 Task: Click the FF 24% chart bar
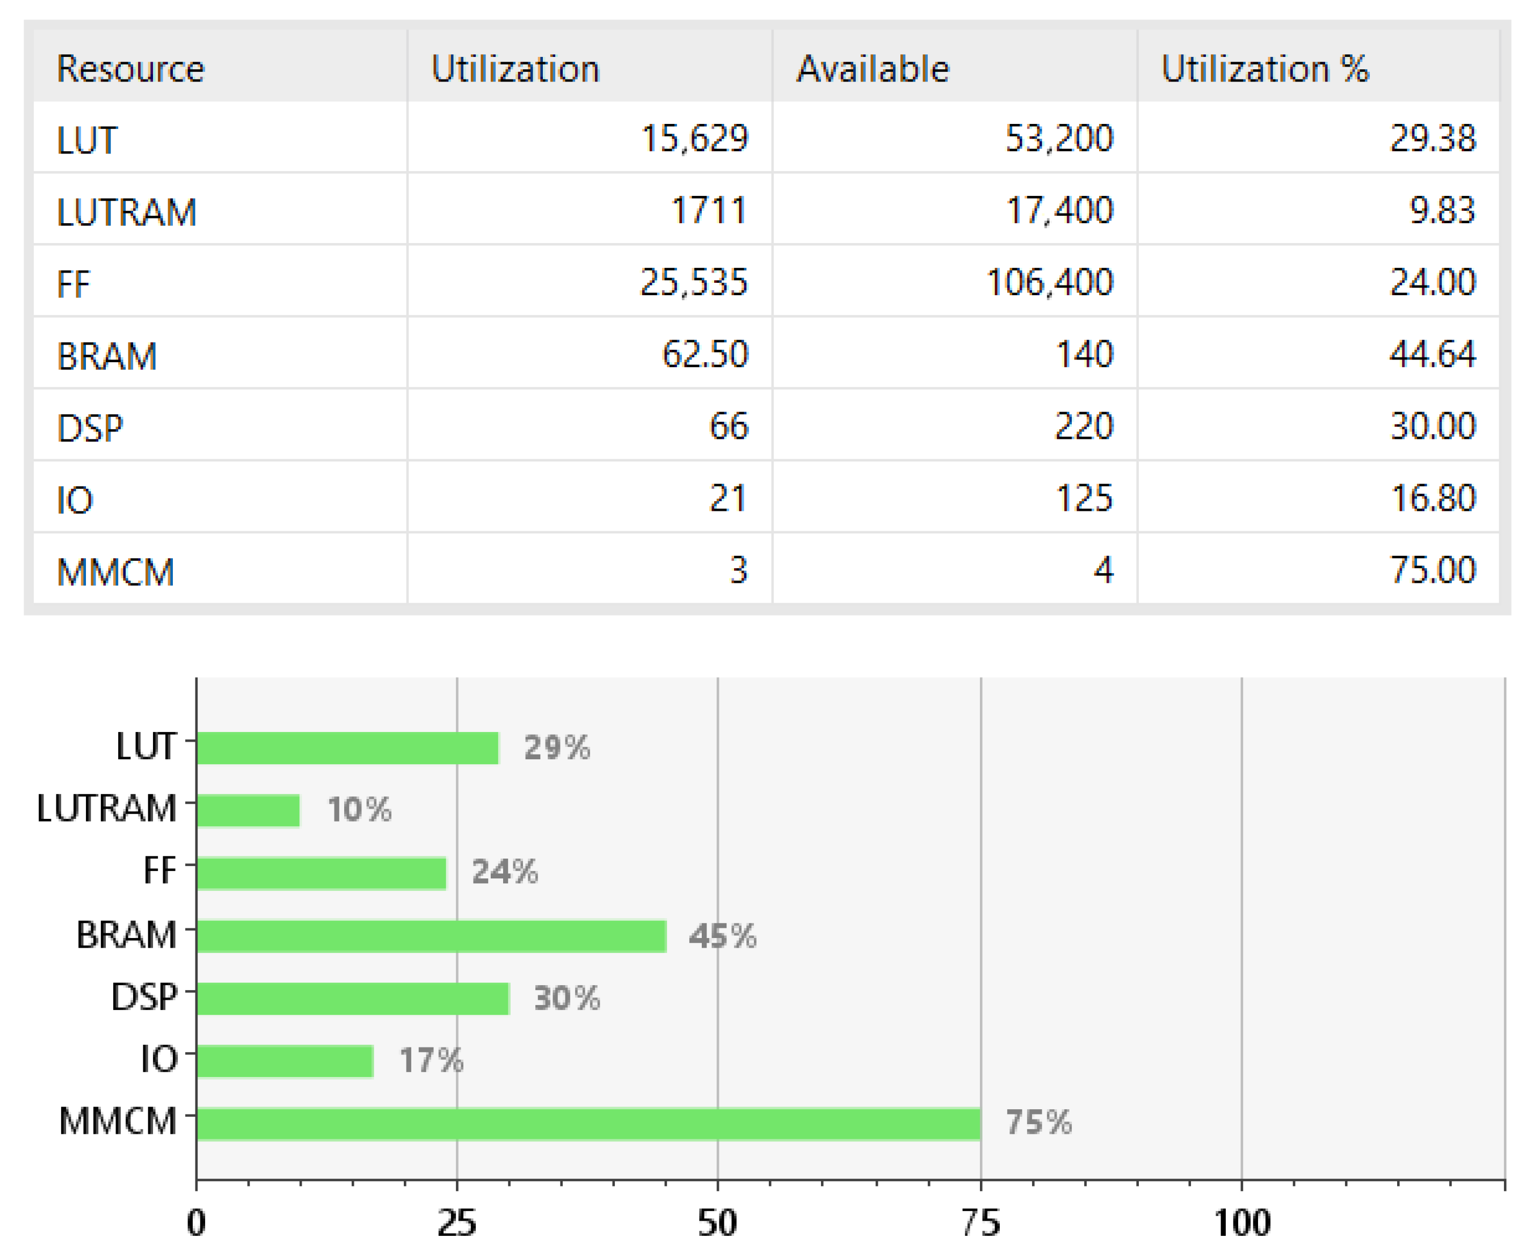tap(321, 874)
